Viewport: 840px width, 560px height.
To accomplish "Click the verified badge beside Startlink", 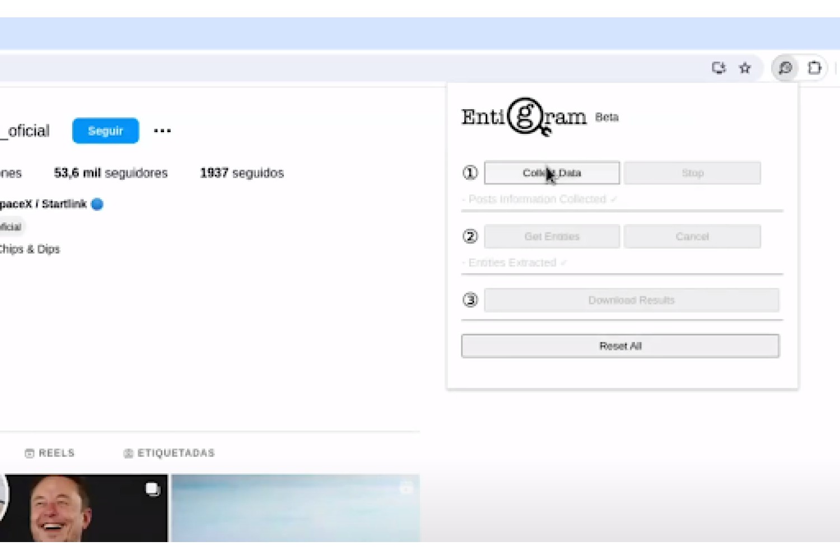I will pyautogui.click(x=97, y=204).
